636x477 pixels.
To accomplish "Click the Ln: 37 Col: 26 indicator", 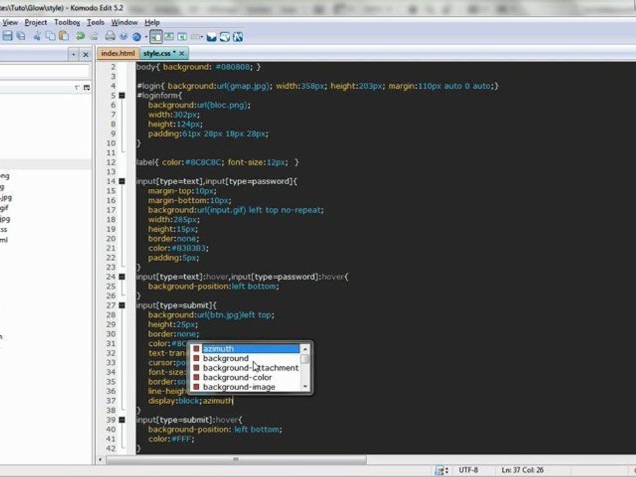I will pyautogui.click(x=523, y=470).
